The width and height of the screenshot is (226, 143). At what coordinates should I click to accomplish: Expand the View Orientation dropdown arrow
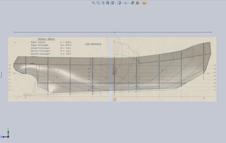pyautogui.click(x=115, y=3)
